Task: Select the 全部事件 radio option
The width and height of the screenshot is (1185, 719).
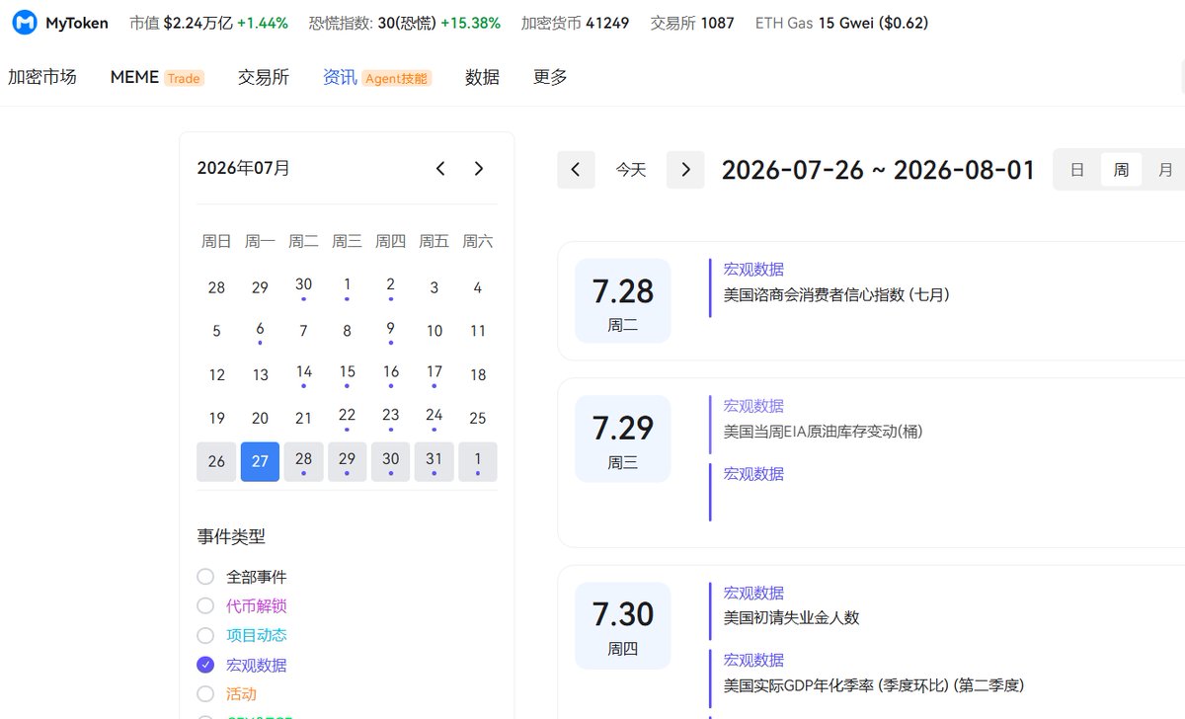Action: [242, 577]
